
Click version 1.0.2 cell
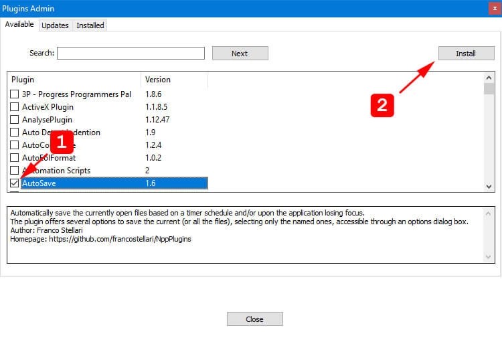click(x=153, y=158)
